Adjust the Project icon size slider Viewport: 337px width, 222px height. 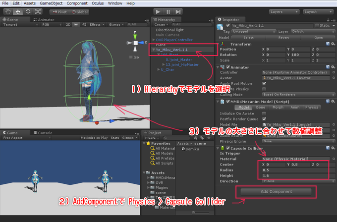tap(193, 213)
